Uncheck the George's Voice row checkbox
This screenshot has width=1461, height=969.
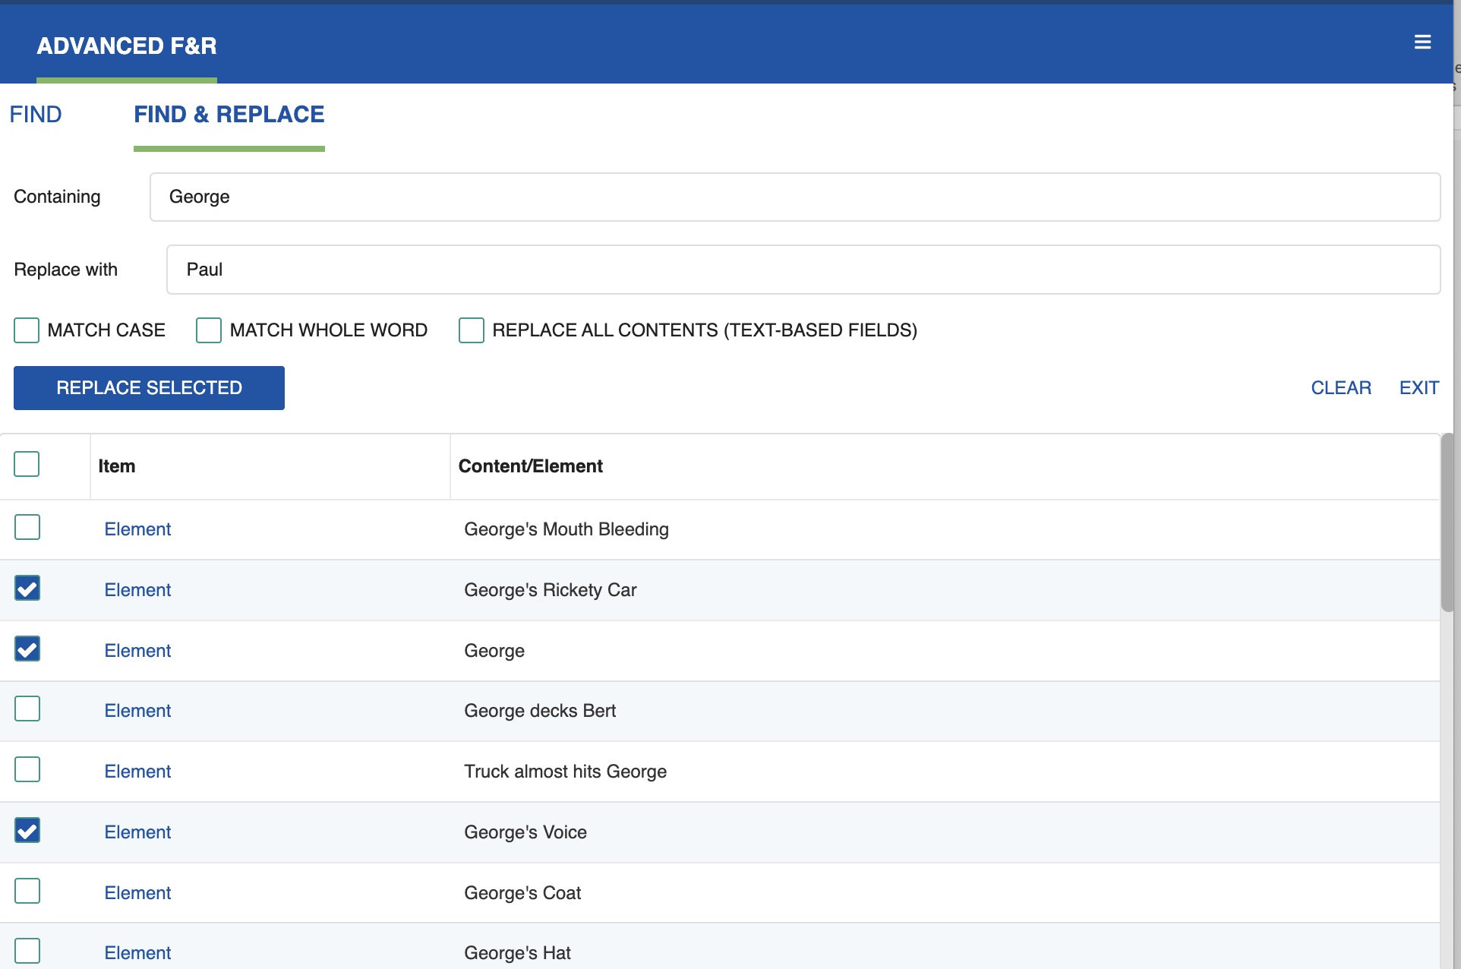pyautogui.click(x=27, y=830)
